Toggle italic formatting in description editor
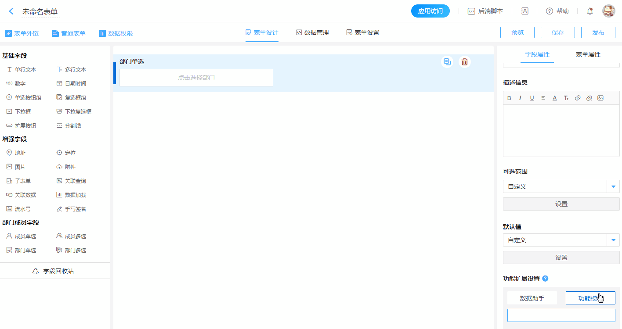Image resolution: width=622 pixels, height=329 pixels. tap(521, 98)
